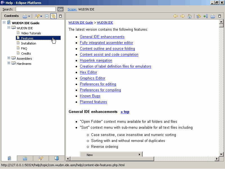The width and height of the screenshot is (225, 169).
Task: Click the vertical scrollbar thumb
Action: (x=221, y=26)
